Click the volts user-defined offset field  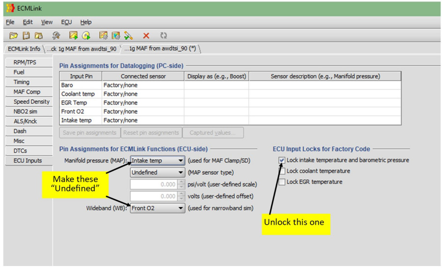154,196
